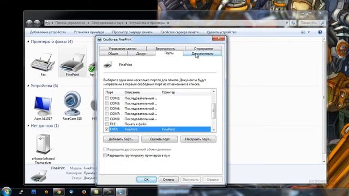Check the COM5: port checkbox
Image resolution: width=349 pixels, height=196 pixels.
pyautogui.click(x=107, y=119)
